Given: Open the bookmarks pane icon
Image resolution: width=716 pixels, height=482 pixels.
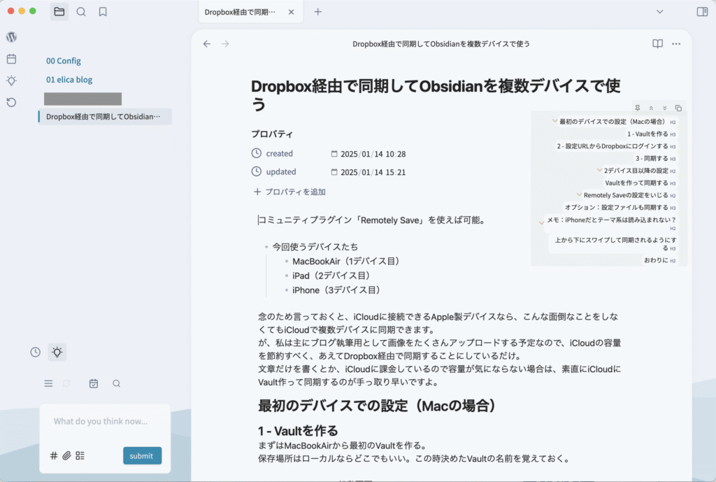Looking at the screenshot, I should tap(103, 12).
